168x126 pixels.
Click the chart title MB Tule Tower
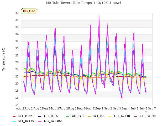point(83,3)
